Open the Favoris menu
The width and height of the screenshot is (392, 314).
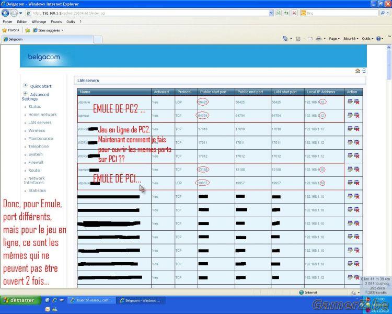coord(56,22)
